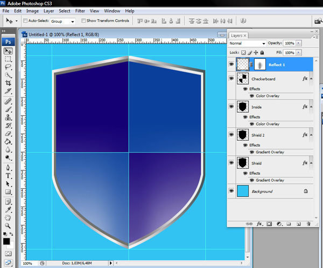Open the Opacity slider arrow
Image resolution: width=323 pixels, height=268 pixels.
point(298,43)
